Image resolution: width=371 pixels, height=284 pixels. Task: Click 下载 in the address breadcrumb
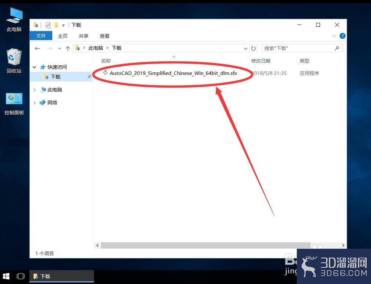click(x=116, y=48)
